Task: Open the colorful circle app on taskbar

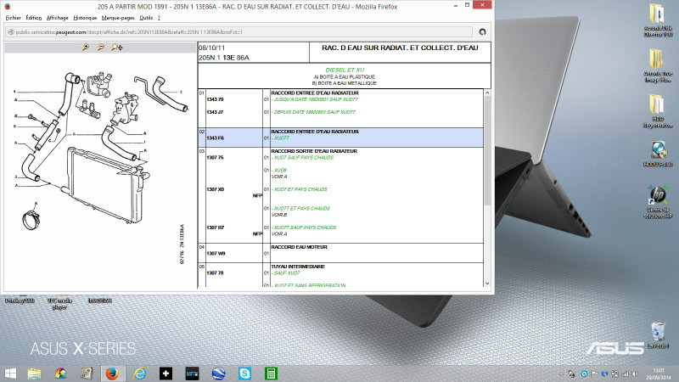Action: click(60, 374)
